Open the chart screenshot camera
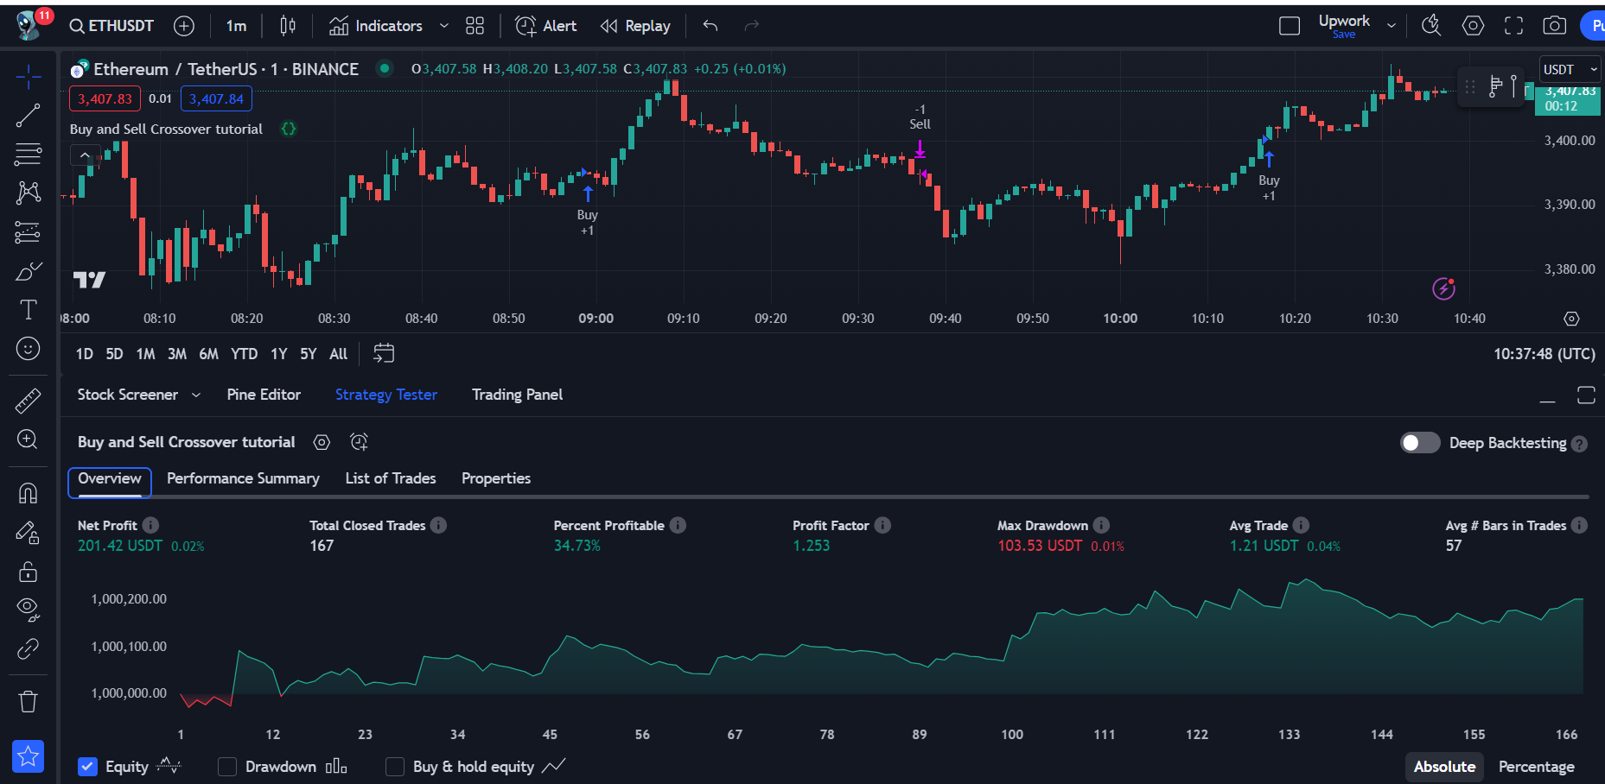The width and height of the screenshot is (1605, 784). pos(1554,25)
